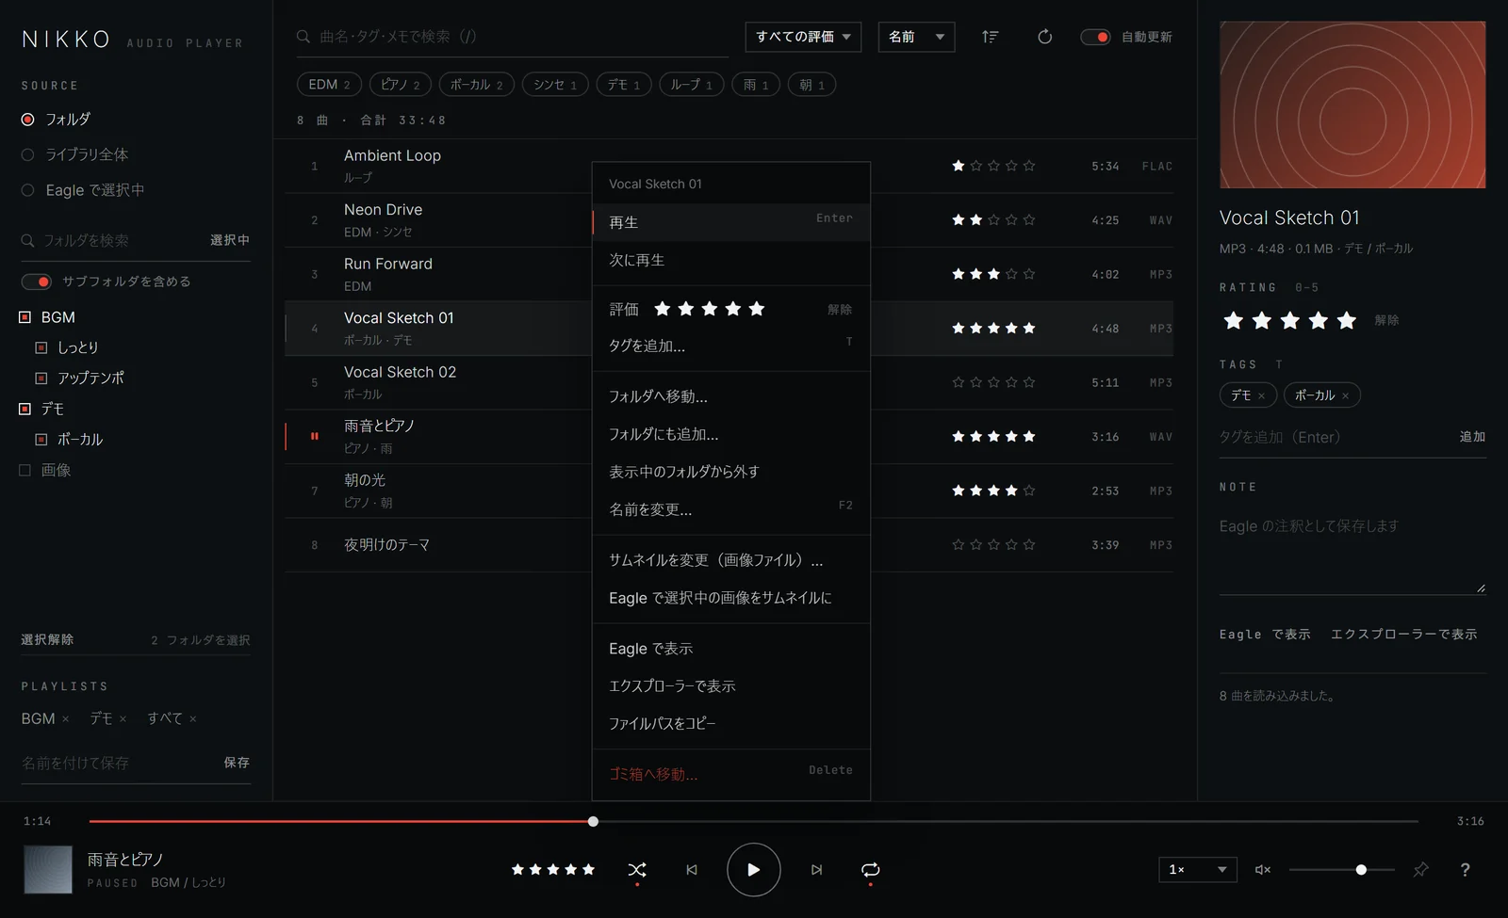The height and width of the screenshot is (918, 1508).
Task: Focus the track search field
Action: 514,37
